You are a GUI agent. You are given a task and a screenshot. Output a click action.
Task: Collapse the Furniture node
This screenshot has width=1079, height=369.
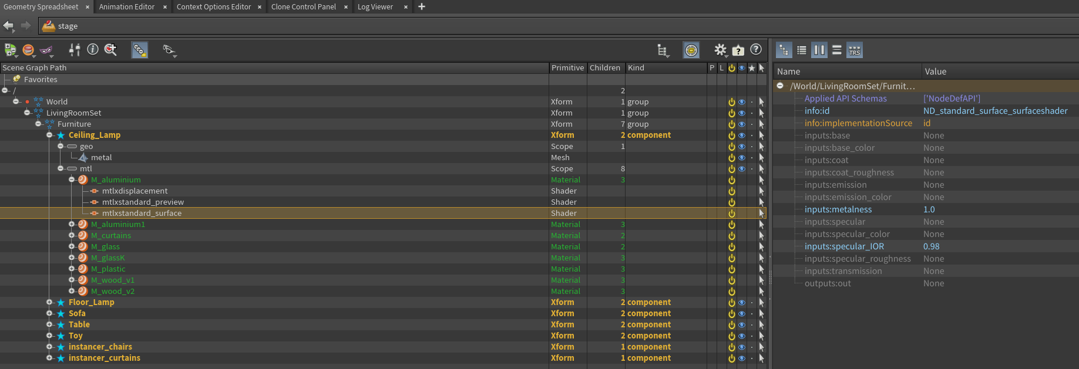pyautogui.click(x=38, y=124)
